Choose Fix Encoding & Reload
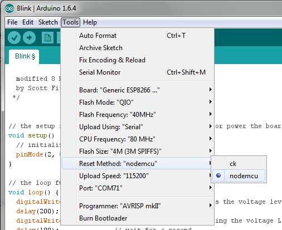This screenshot has height=230, width=282. pos(138,60)
